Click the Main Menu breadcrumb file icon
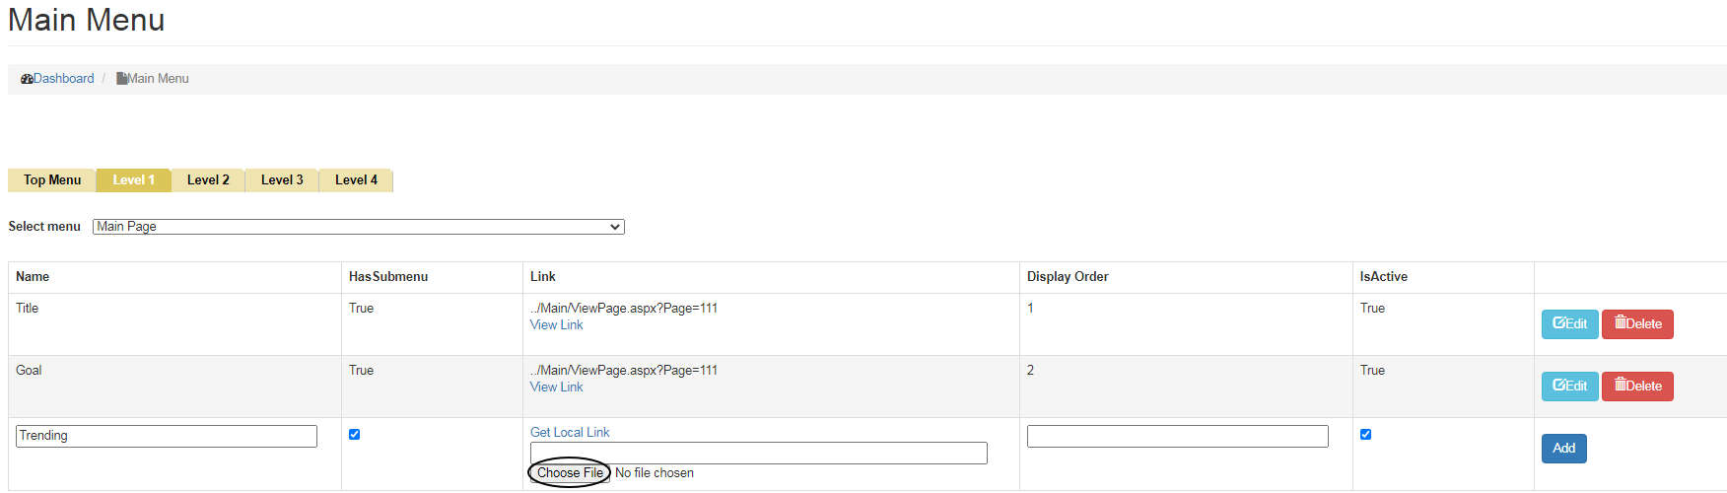This screenshot has height=493, width=1727. pyautogui.click(x=121, y=79)
